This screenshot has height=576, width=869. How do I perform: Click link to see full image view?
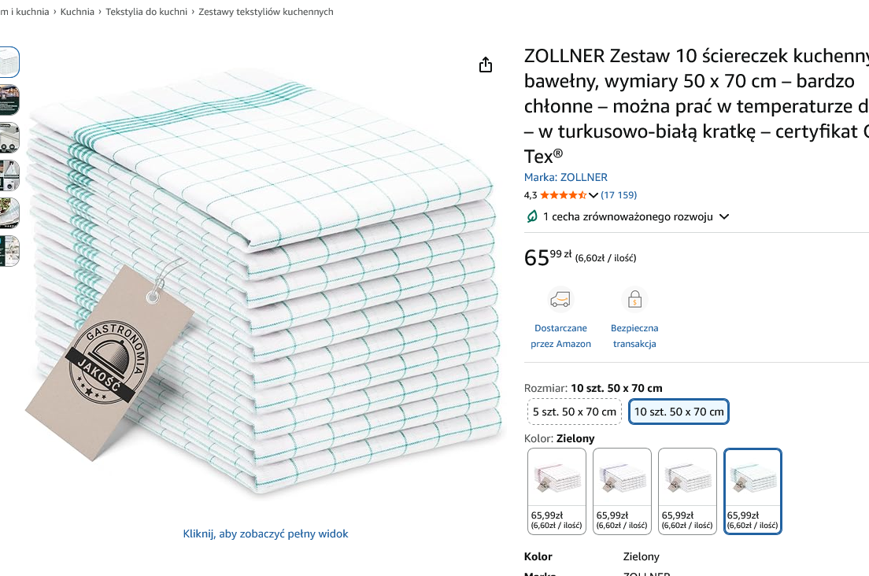tap(265, 534)
